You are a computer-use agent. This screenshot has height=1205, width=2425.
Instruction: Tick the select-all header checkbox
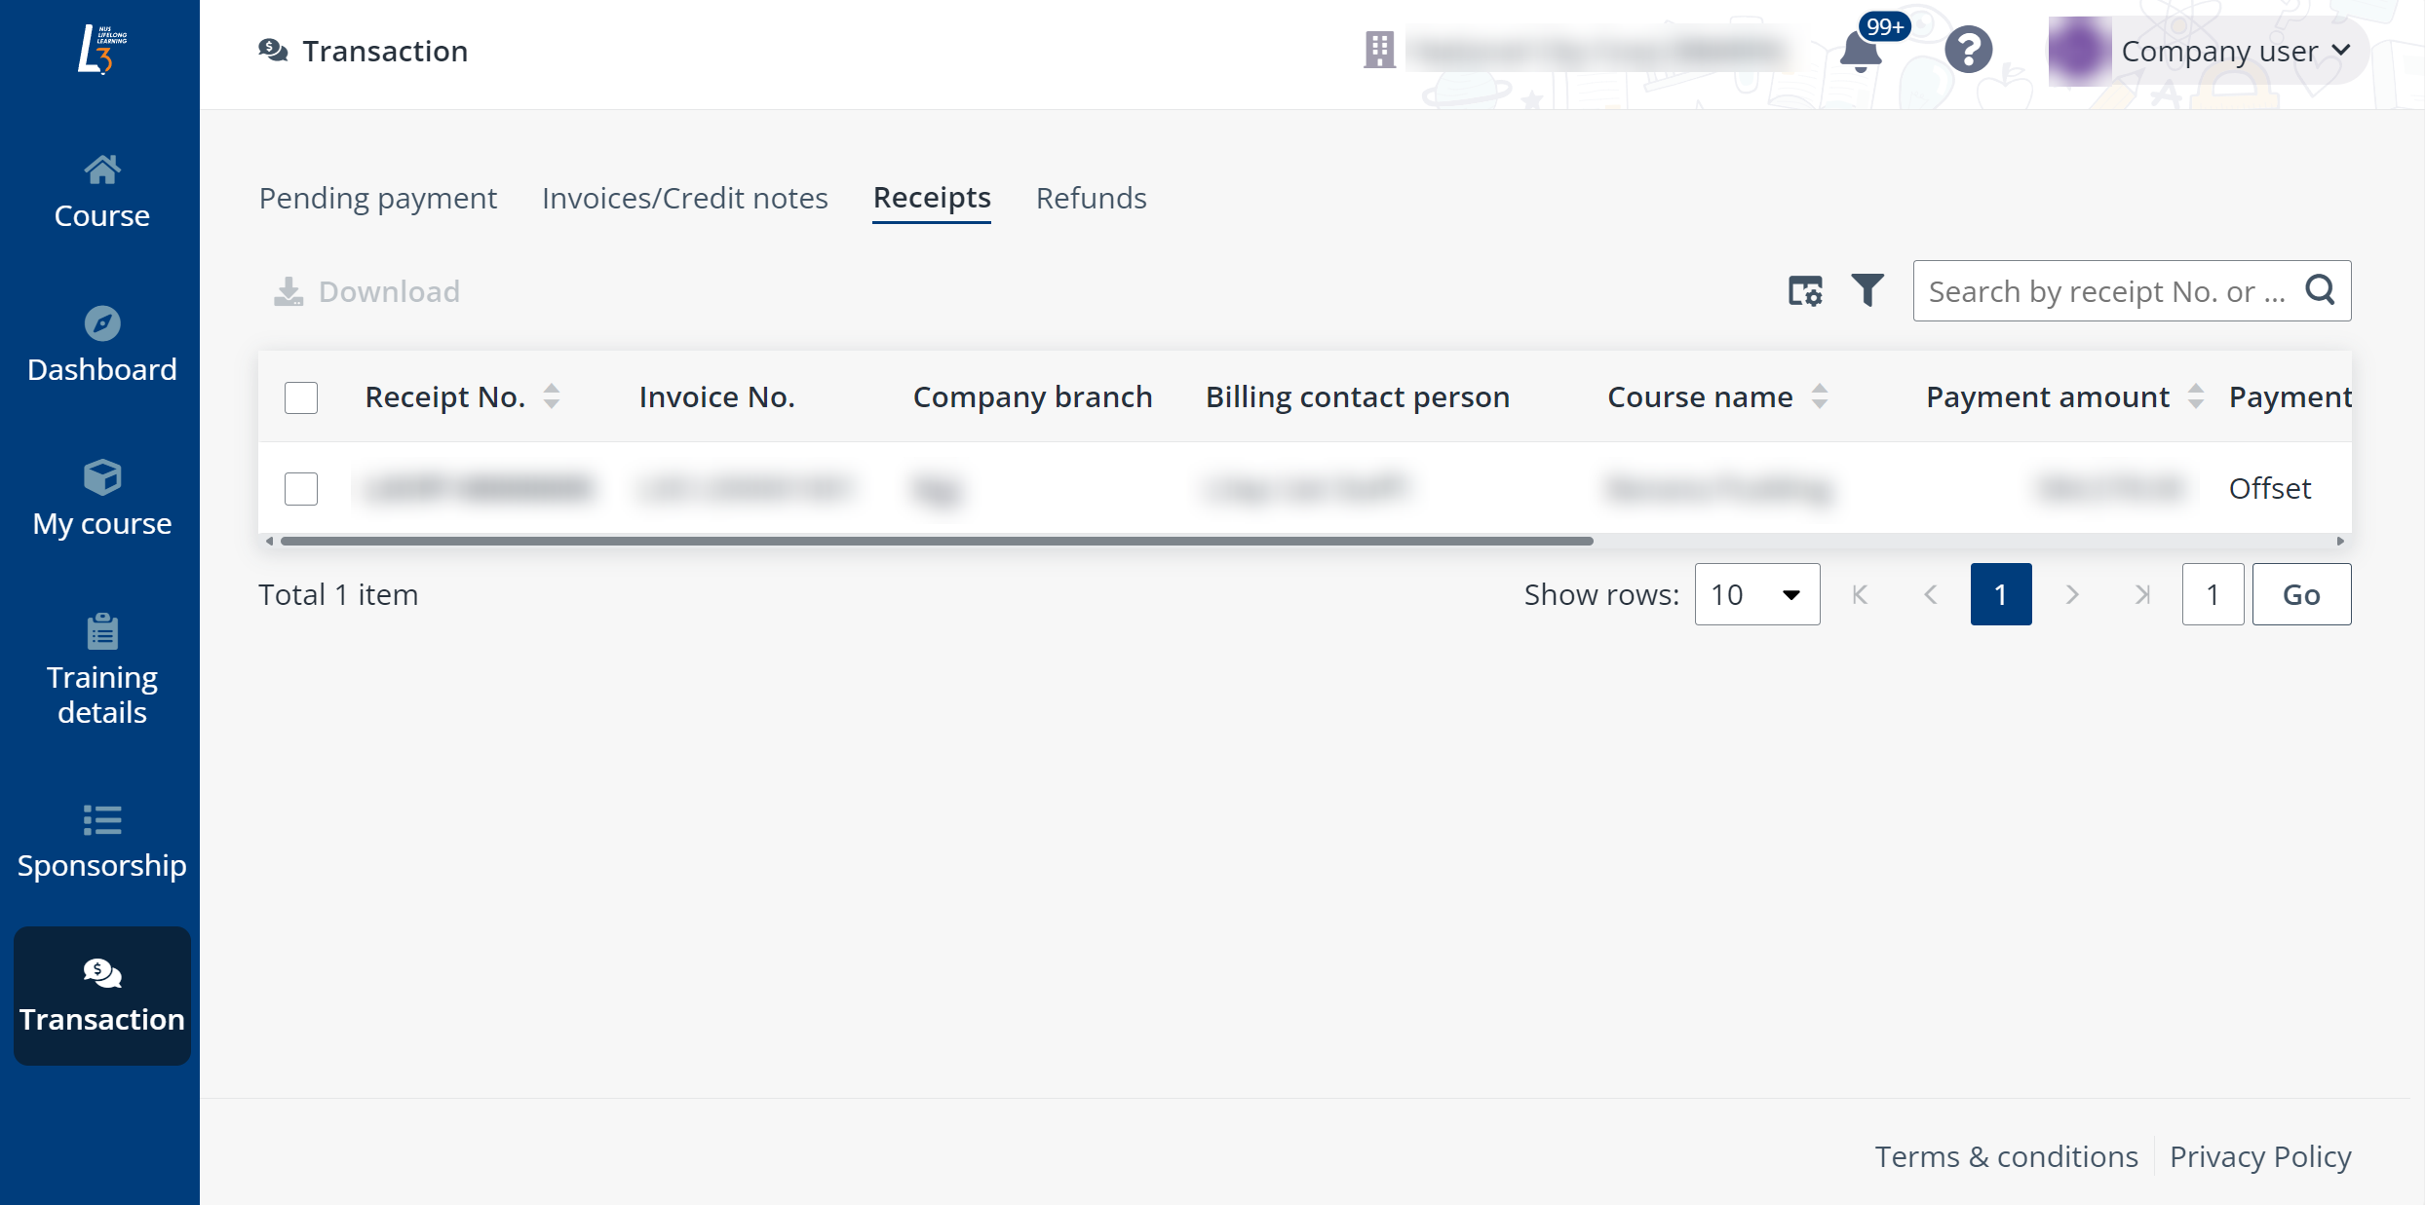[301, 397]
